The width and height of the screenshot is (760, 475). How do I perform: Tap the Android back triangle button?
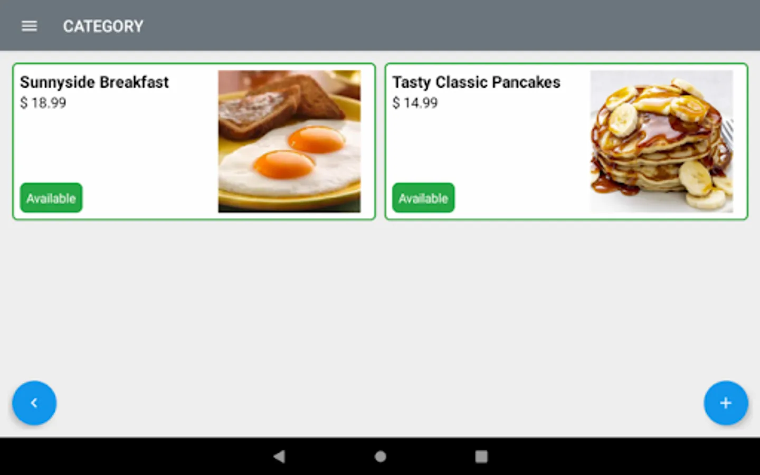(x=279, y=457)
